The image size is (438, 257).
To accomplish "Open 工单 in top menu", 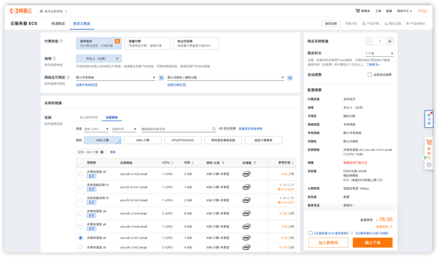I will [x=378, y=11].
